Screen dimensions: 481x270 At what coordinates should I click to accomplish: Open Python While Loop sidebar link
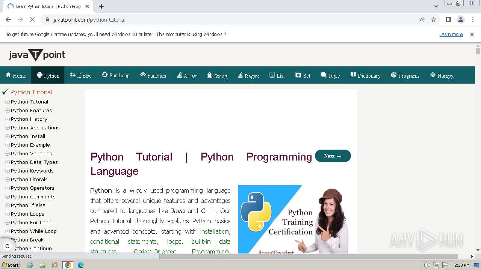point(34,231)
